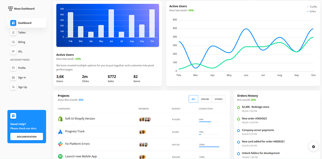Click the $20,600 budget value
This screenshot has height=159, width=322.
tap(176, 157)
